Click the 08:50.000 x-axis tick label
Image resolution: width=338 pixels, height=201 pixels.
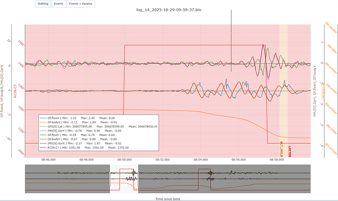124,159
